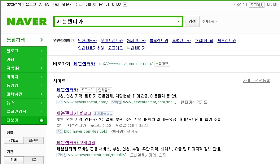
Task: Click the 검색 search button
Action: point(192,21)
